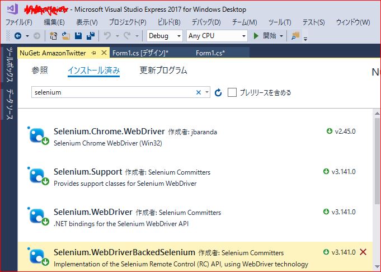Save the current file with disk icon

click(78, 36)
